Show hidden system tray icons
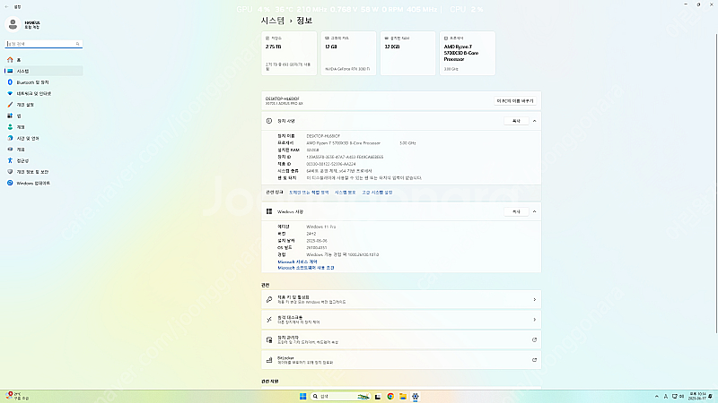718x403 pixels. pyautogui.click(x=657, y=396)
